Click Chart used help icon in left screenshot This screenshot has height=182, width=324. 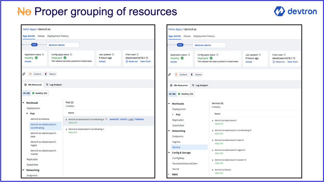(138, 54)
